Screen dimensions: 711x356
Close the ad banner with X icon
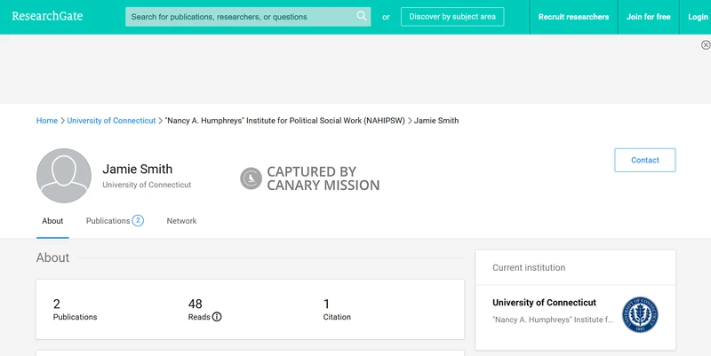pos(706,45)
